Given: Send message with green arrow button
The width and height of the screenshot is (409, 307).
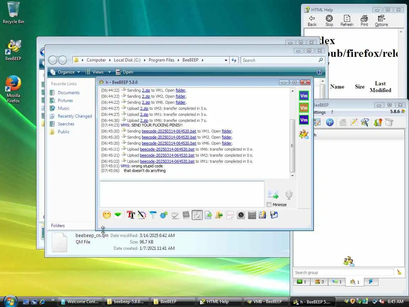Looking at the screenshot, I should [x=273, y=194].
